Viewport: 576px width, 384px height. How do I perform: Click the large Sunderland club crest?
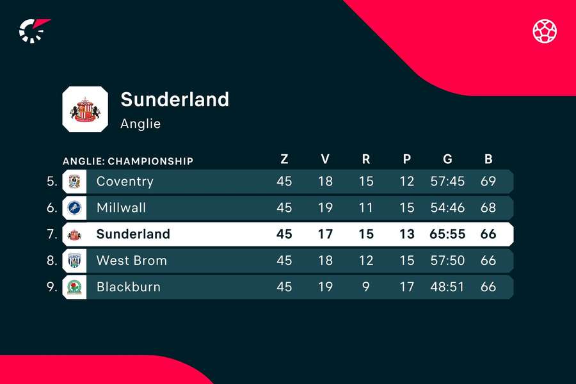(x=85, y=109)
